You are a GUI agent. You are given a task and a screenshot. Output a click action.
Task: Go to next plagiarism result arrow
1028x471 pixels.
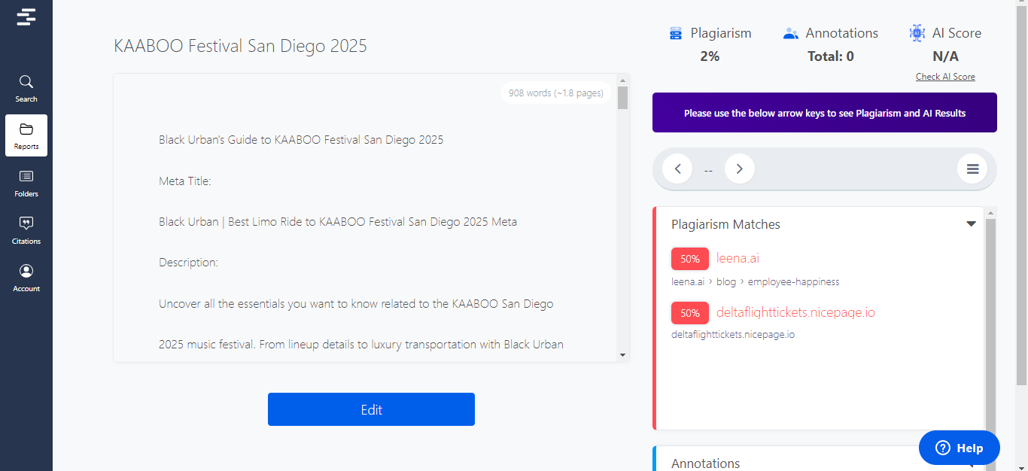click(739, 169)
